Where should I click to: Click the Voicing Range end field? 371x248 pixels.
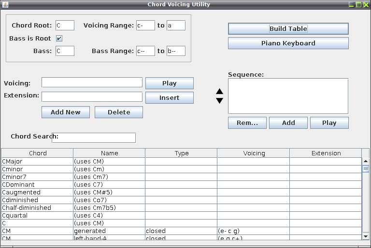click(176, 25)
